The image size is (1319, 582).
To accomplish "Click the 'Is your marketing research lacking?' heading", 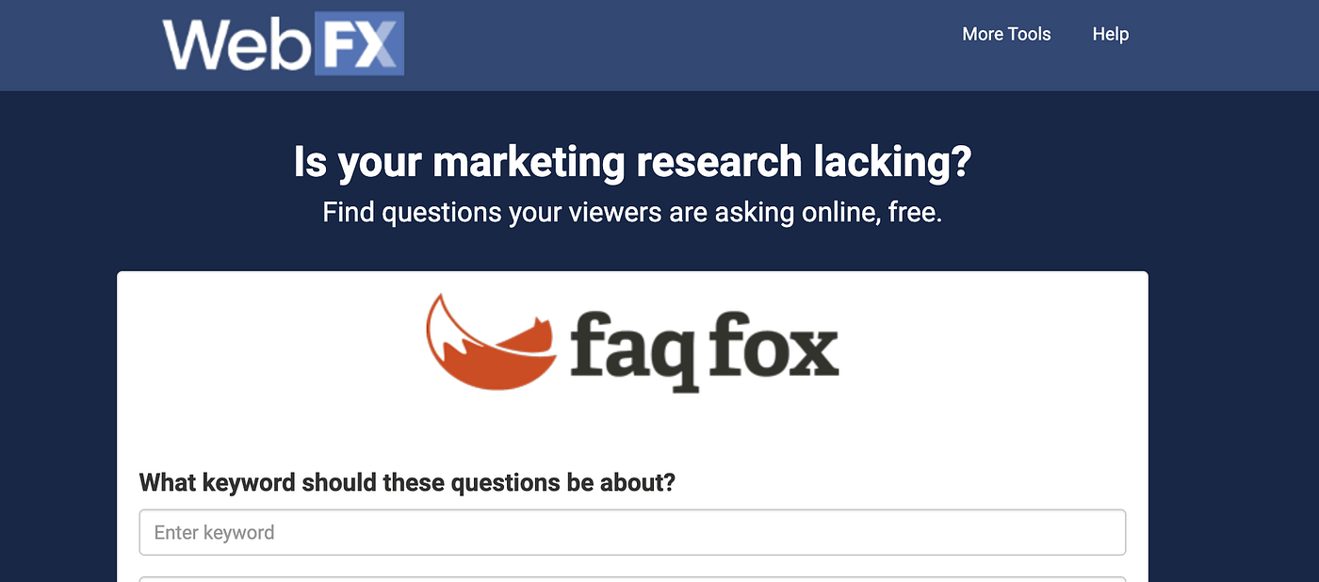I will point(632,162).
